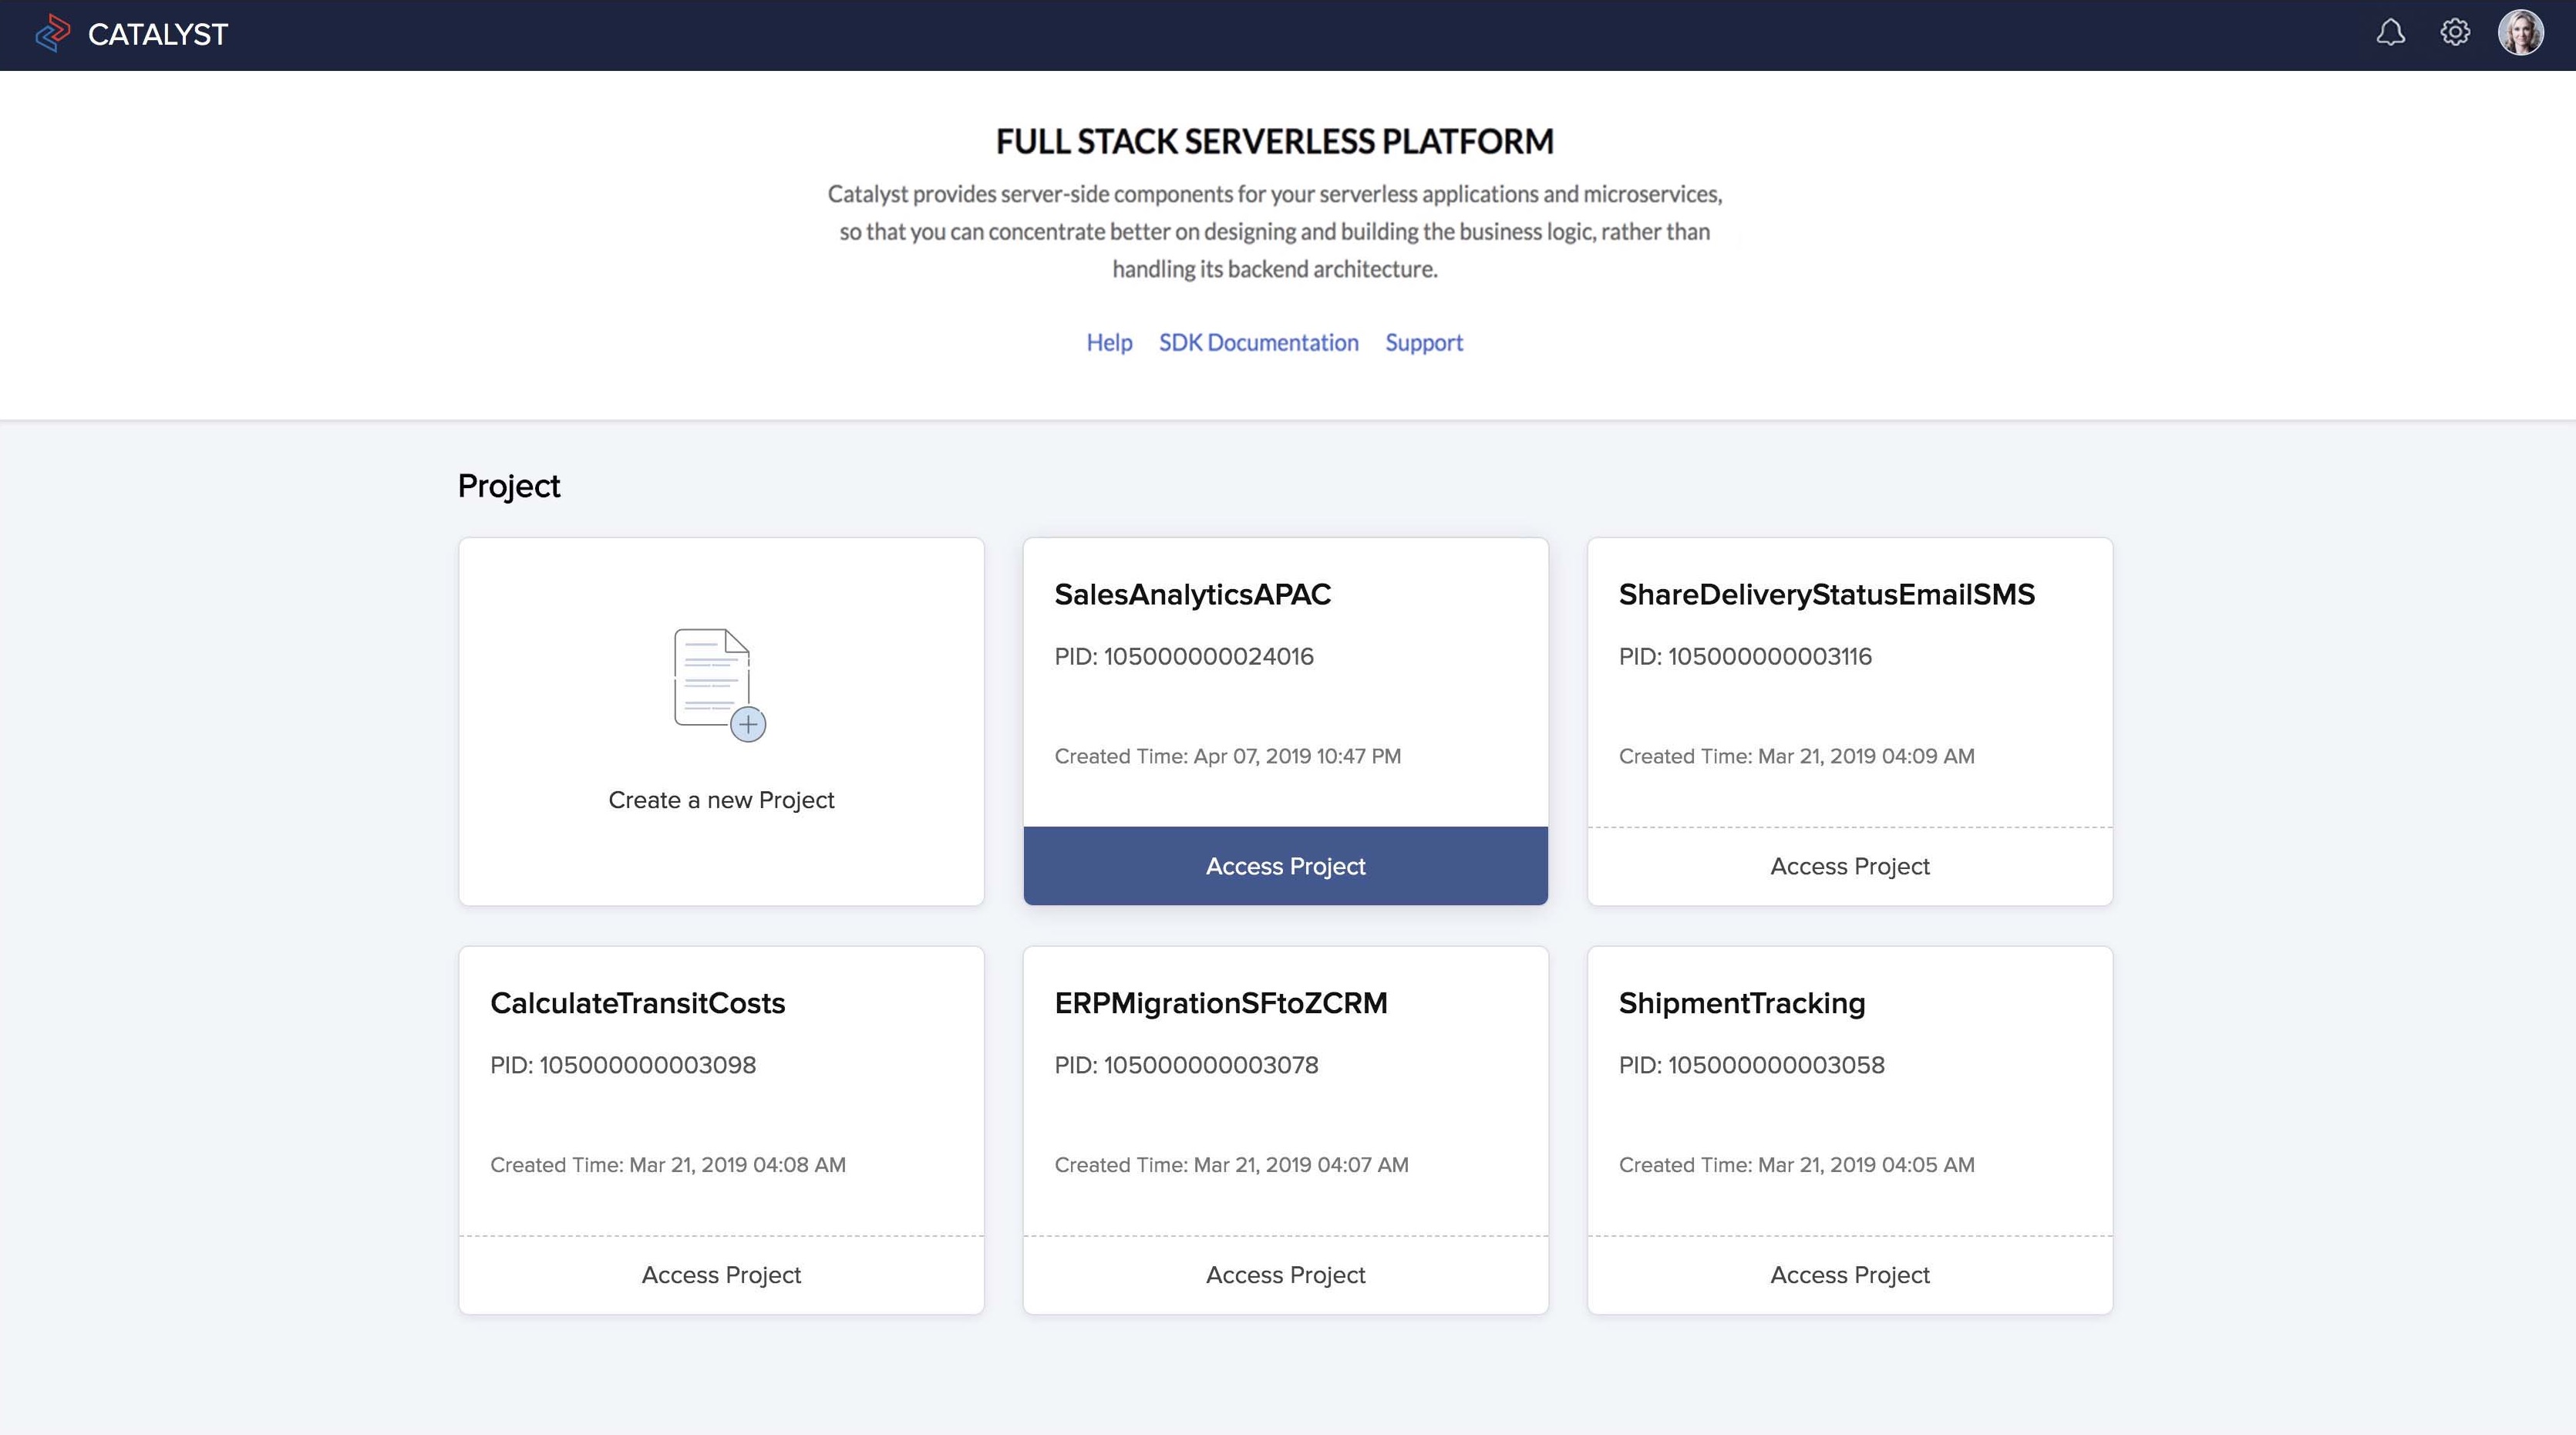Viewport: 2576px width, 1435px height.
Task: Click the ShareDeliveryStatusEmailSMS card title
Action: 1826,595
